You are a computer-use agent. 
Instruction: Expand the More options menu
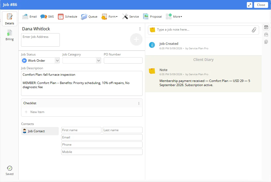(174, 17)
